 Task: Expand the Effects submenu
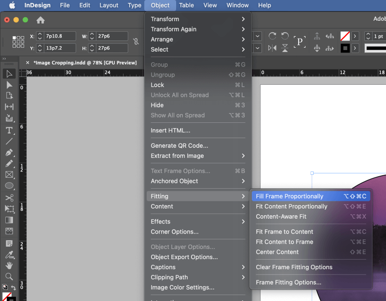[198, 222]
